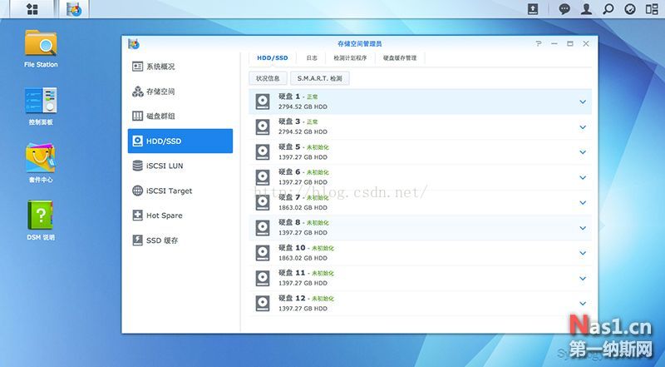Select iSCSI LUN in the sidebar
The image size is (665, 367).
165,166
